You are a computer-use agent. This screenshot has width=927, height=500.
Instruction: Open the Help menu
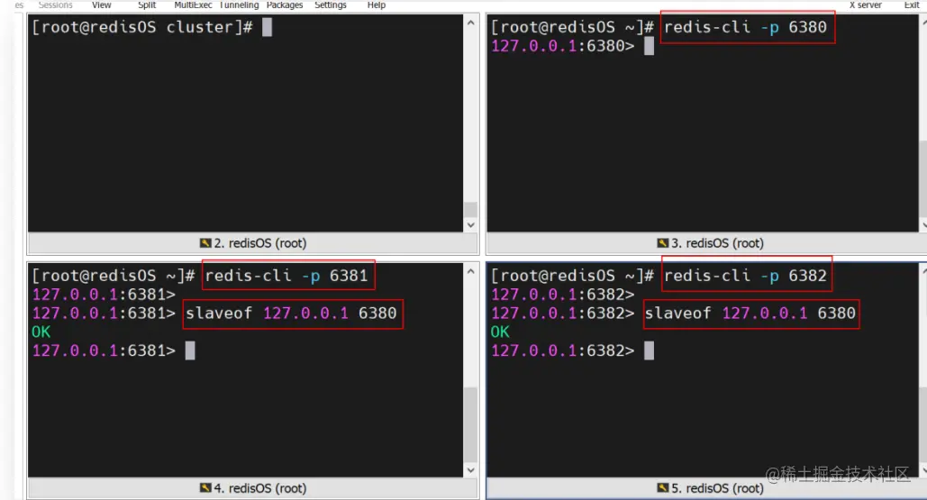point(376,5)
